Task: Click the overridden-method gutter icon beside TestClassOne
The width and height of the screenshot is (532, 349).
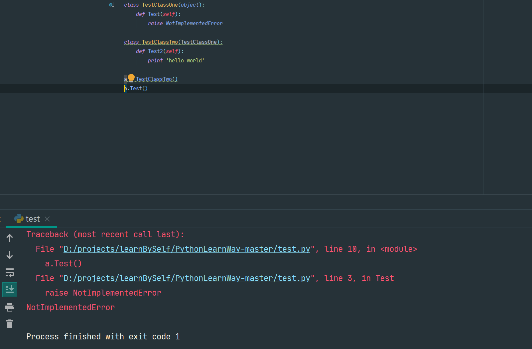Action: 111,5
